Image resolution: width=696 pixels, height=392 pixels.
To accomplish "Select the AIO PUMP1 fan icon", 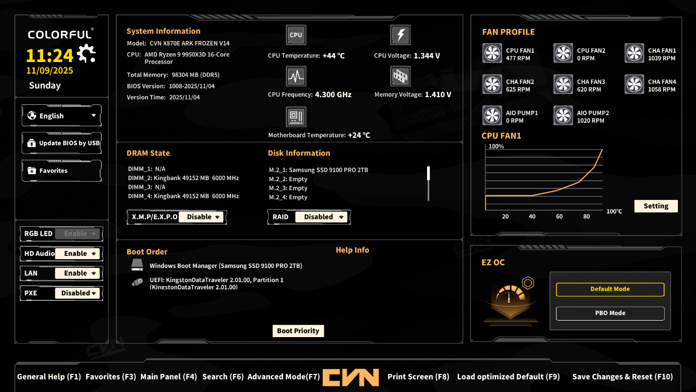I will tap(492, 116).
